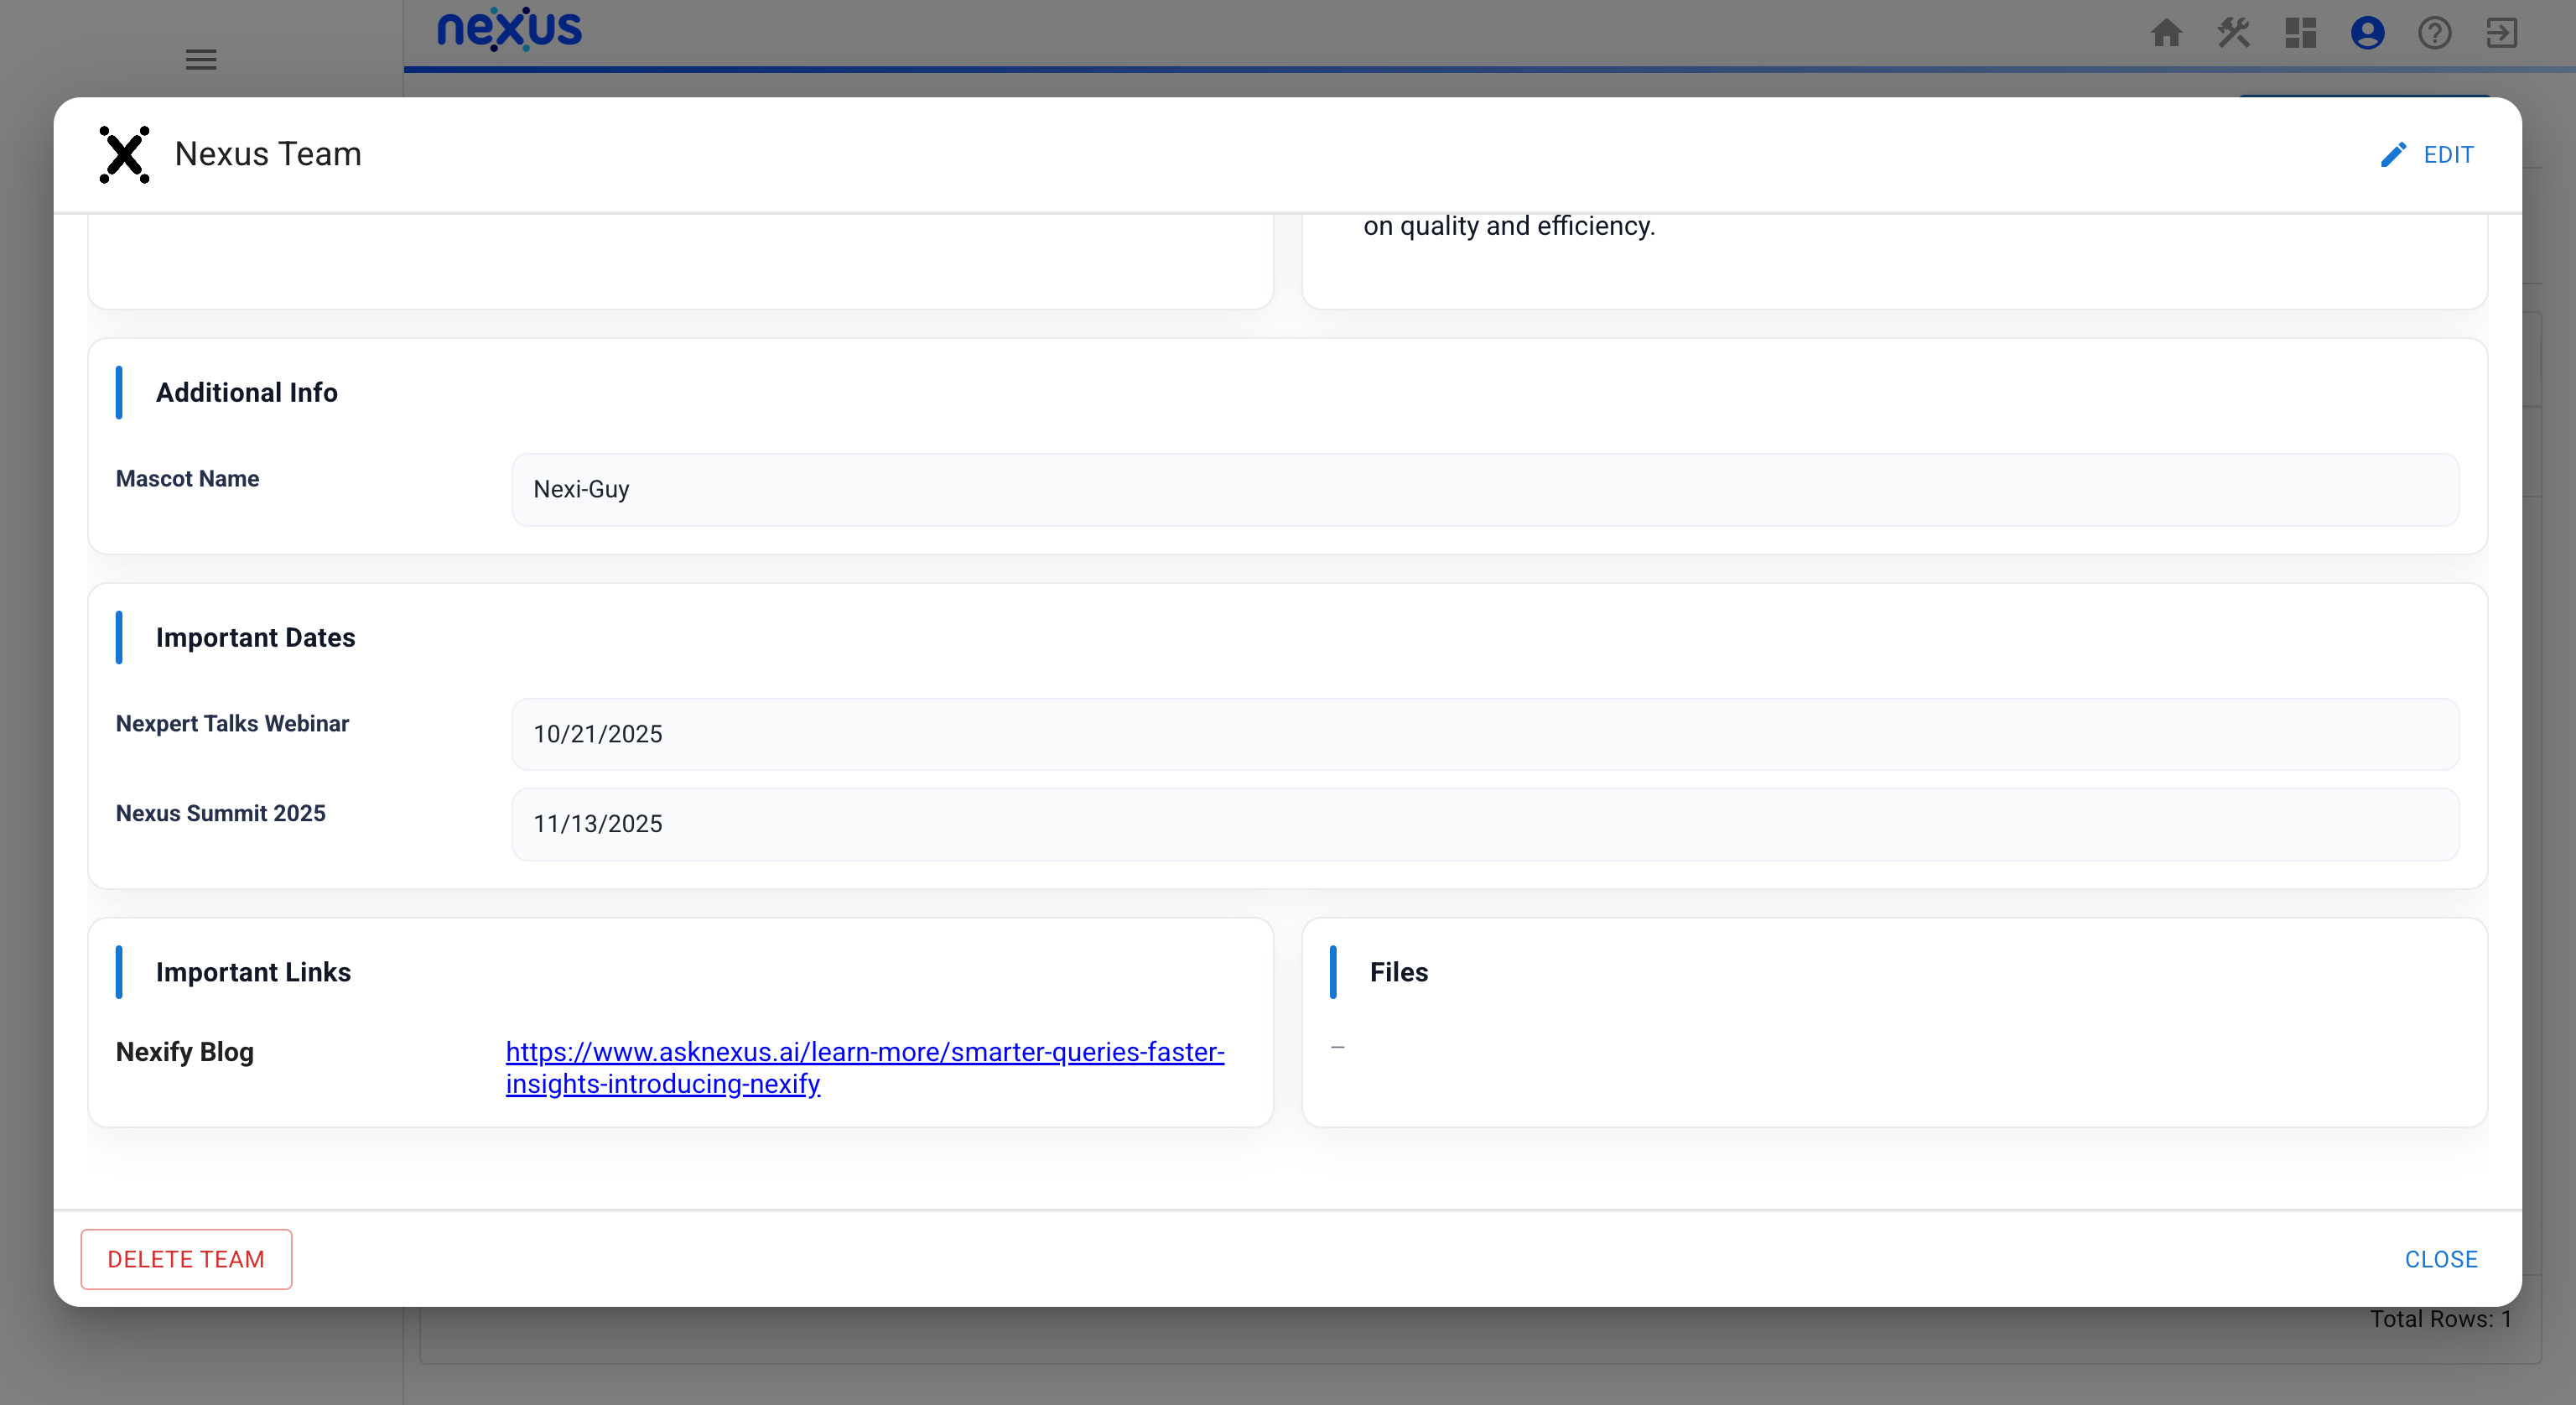Close the Nexus Team dialog
The image size is (2576, 1405).
[2440, 1259]
